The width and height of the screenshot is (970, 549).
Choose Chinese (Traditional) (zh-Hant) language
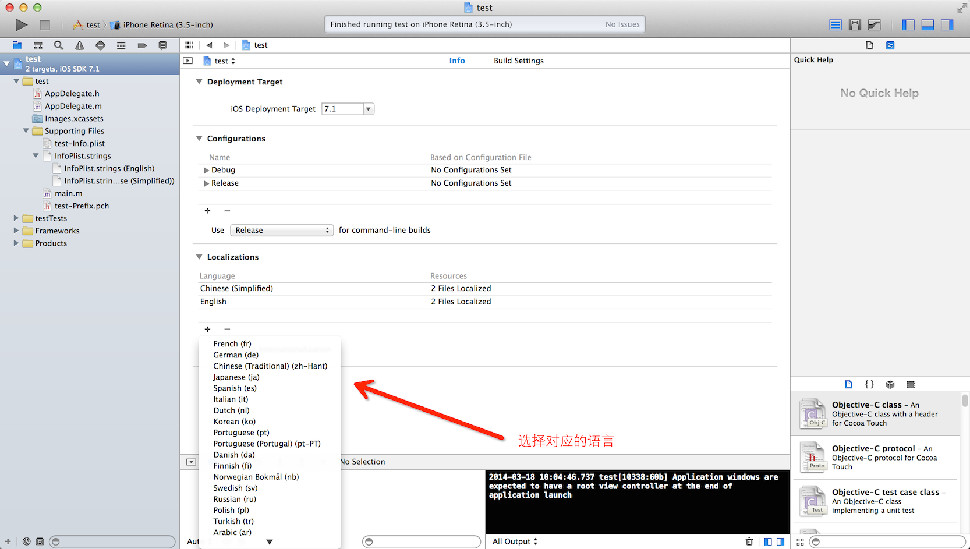tap(270, 366)
